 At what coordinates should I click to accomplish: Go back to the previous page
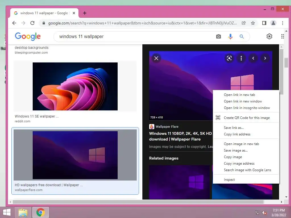coord(14,23)
